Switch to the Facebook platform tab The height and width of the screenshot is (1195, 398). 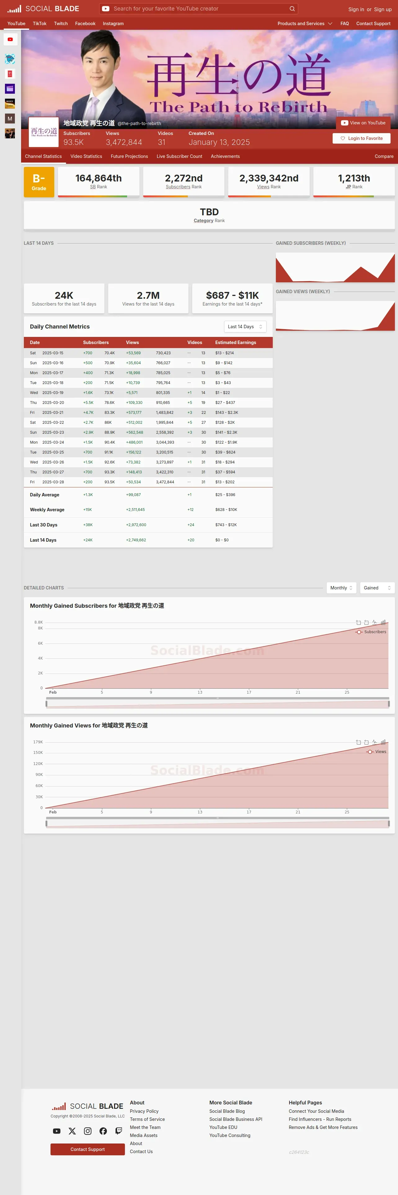[85, 24]
